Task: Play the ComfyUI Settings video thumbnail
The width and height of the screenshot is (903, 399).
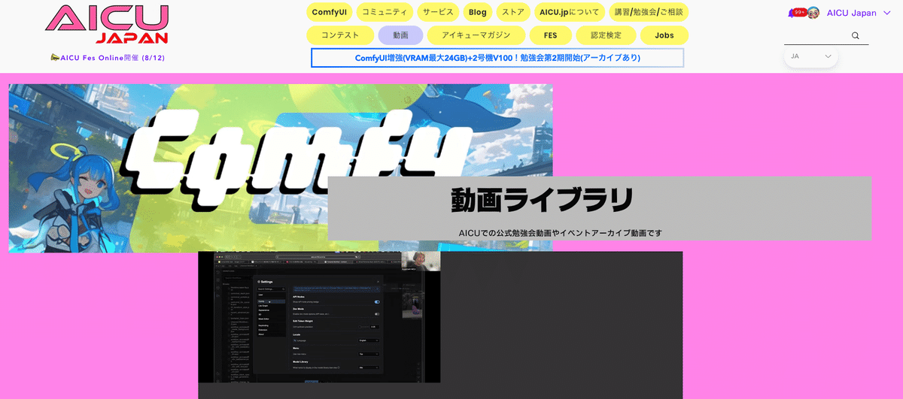Action: click(319, 317)
